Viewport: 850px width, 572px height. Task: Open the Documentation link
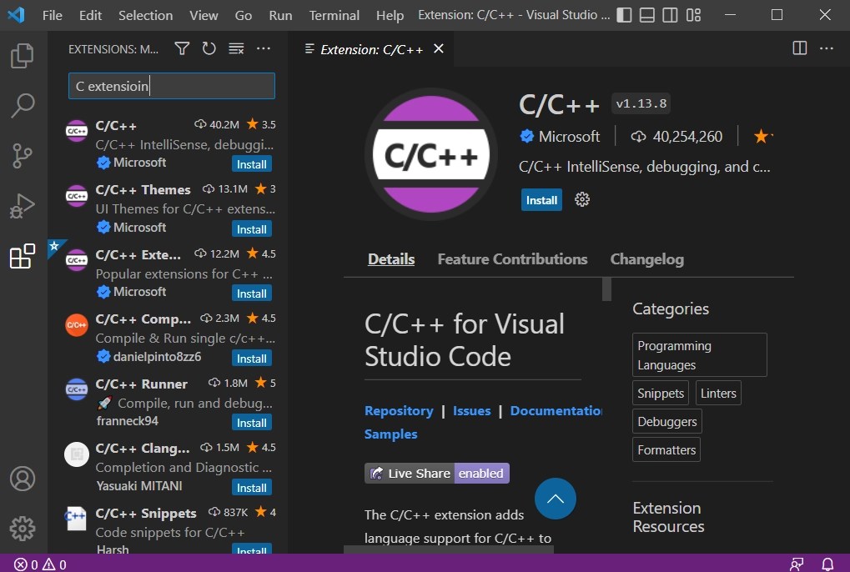556,410
